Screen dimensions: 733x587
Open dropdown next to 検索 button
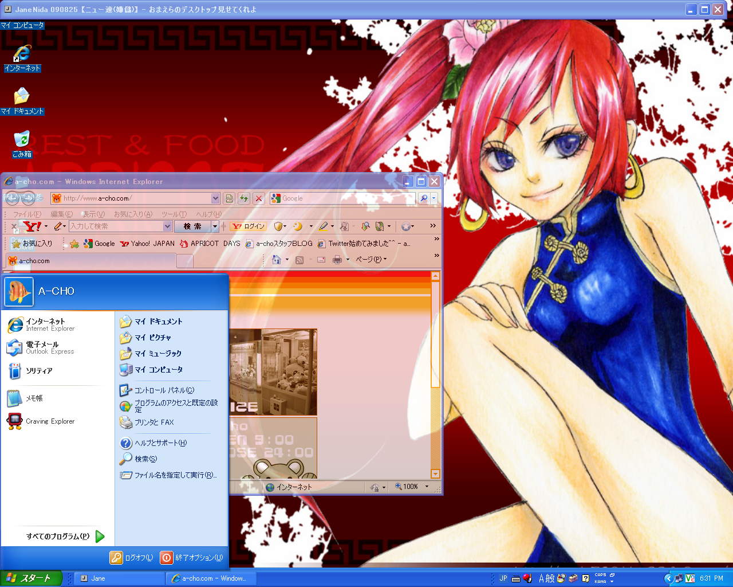coord(215,226)
